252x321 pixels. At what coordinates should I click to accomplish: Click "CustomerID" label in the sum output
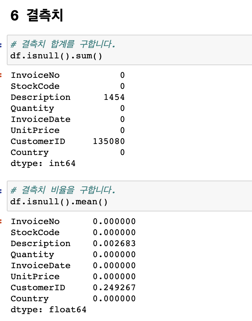click(38, 141)
